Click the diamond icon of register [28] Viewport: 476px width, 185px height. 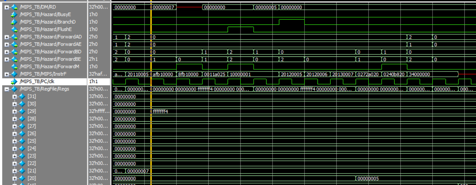[22, 119]
